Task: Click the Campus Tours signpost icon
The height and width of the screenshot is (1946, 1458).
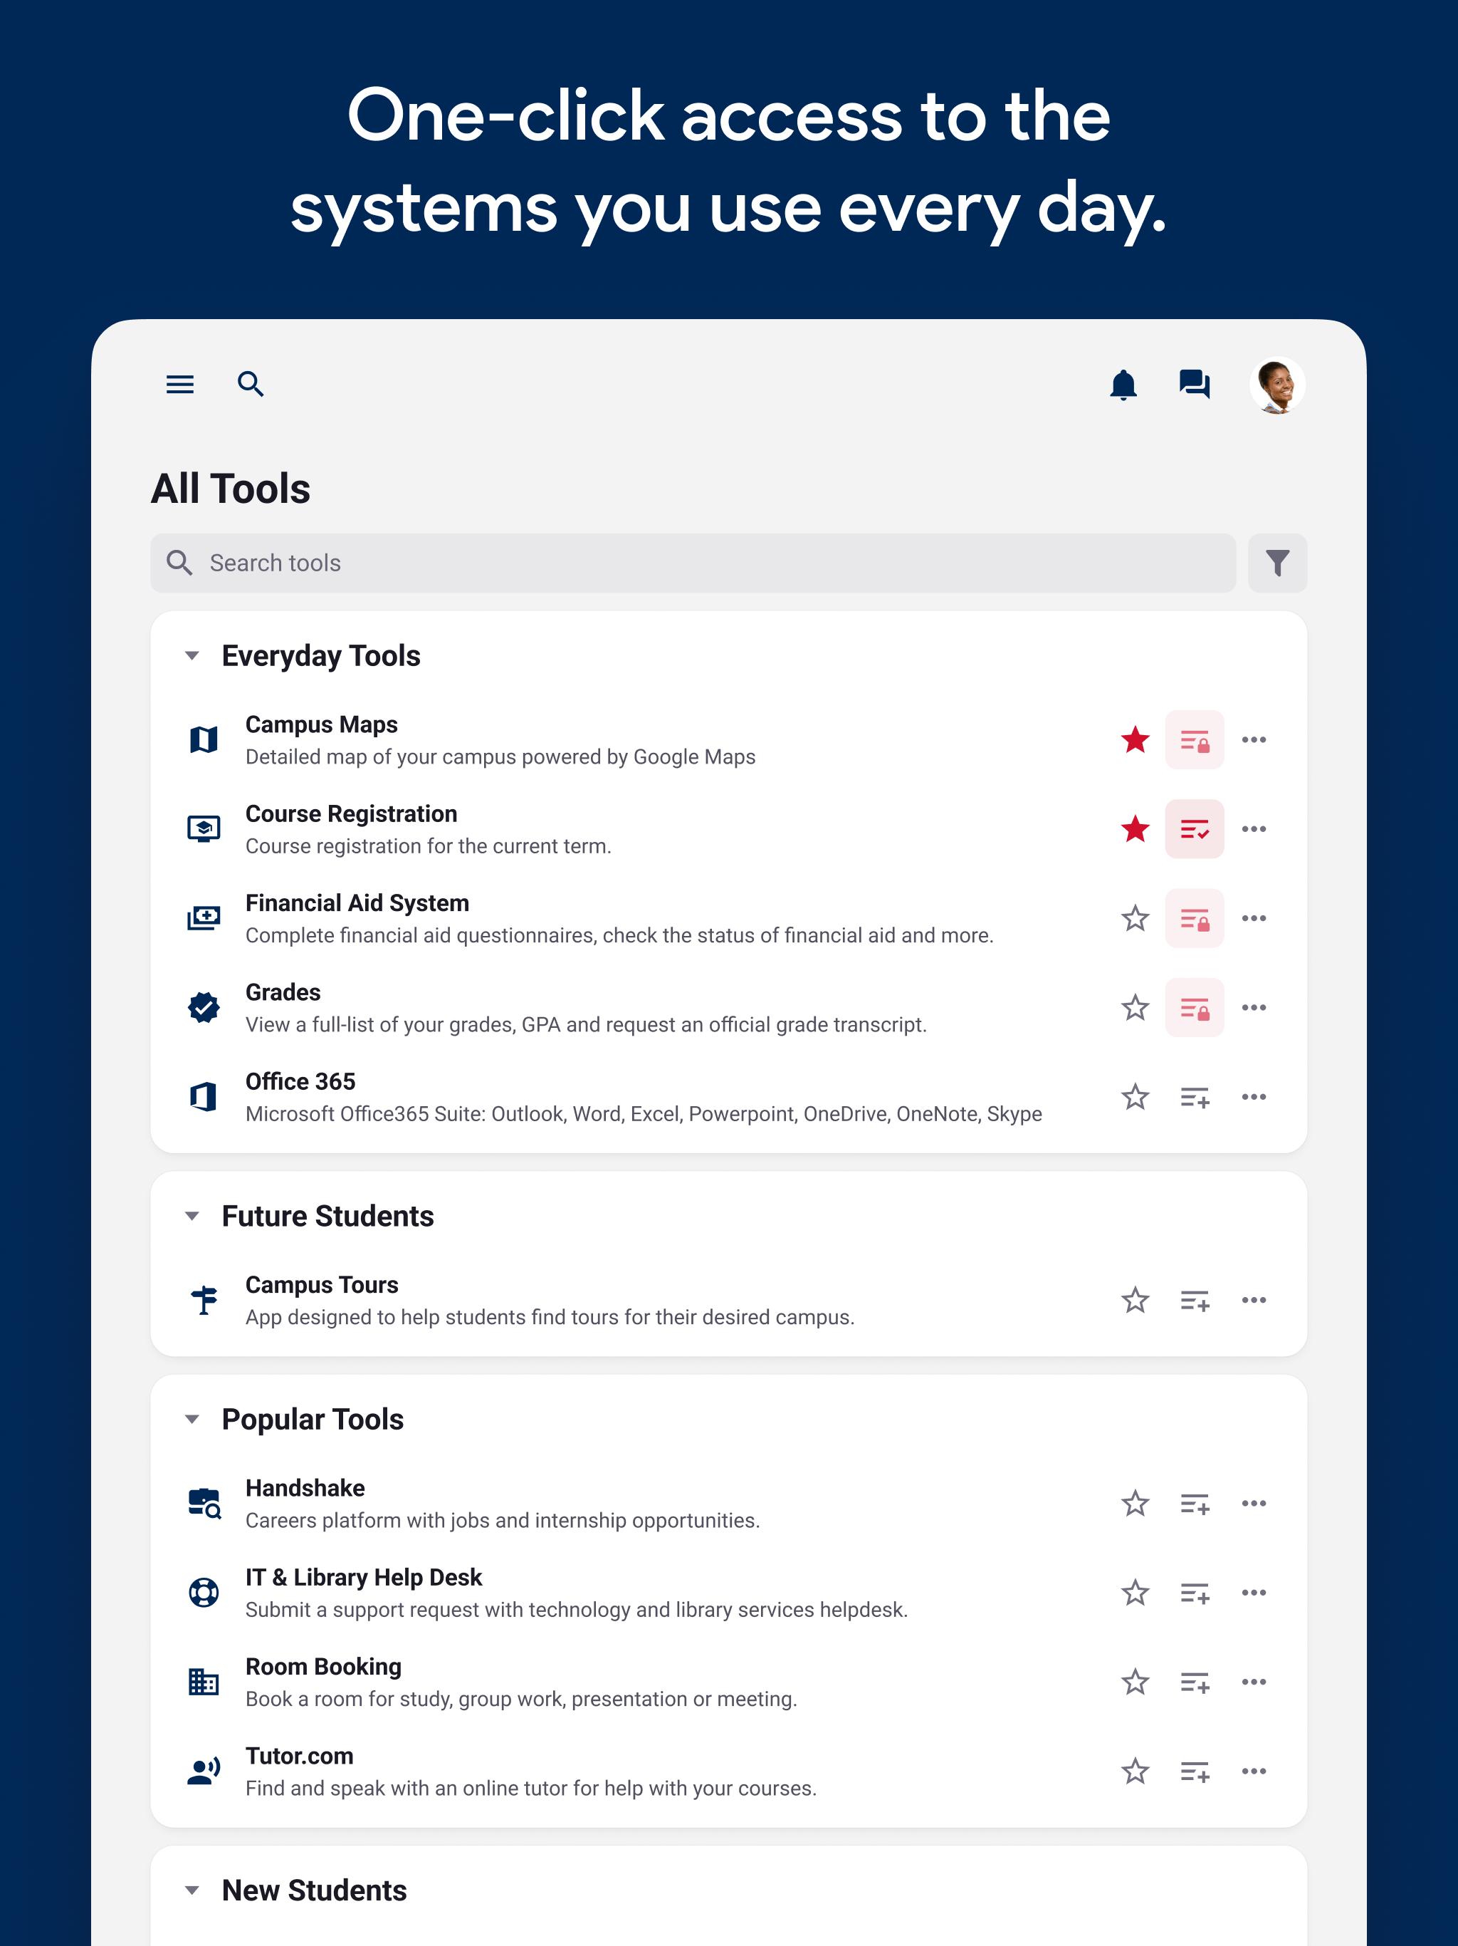Action: tap(203, 1300)
